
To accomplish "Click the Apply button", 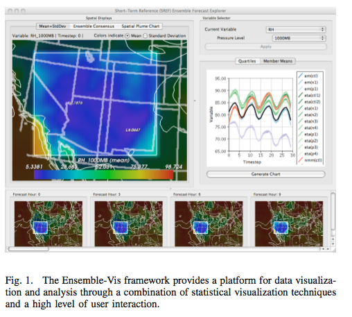I will pos(266,46).
